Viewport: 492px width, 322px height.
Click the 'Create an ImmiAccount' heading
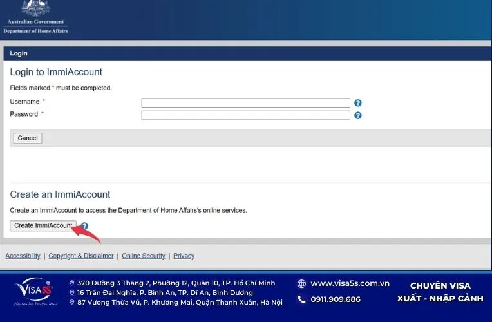[60, 194]
